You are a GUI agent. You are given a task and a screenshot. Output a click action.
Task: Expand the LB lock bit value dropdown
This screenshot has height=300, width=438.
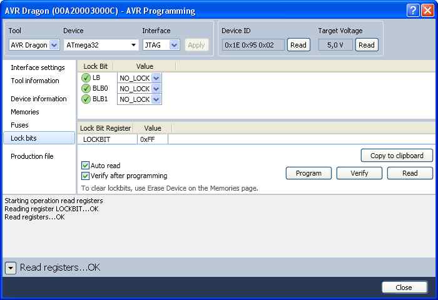pyautogui.click(x=156, y=78)
